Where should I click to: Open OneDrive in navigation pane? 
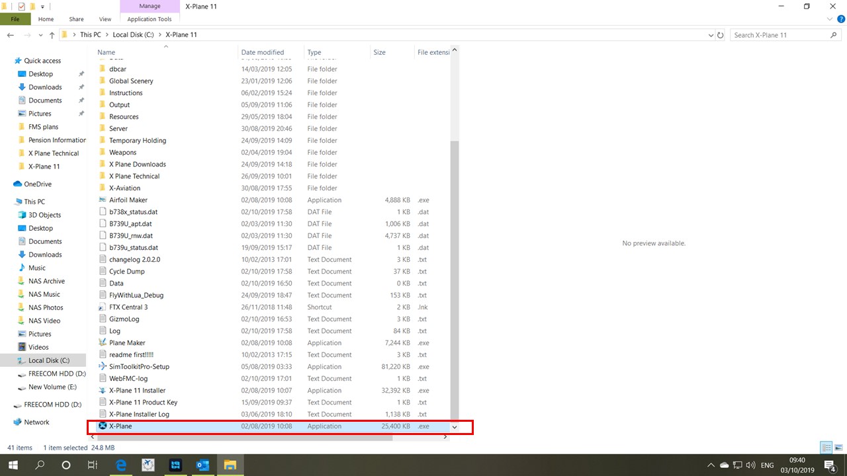pyautogui.click(x=39, y=184)
